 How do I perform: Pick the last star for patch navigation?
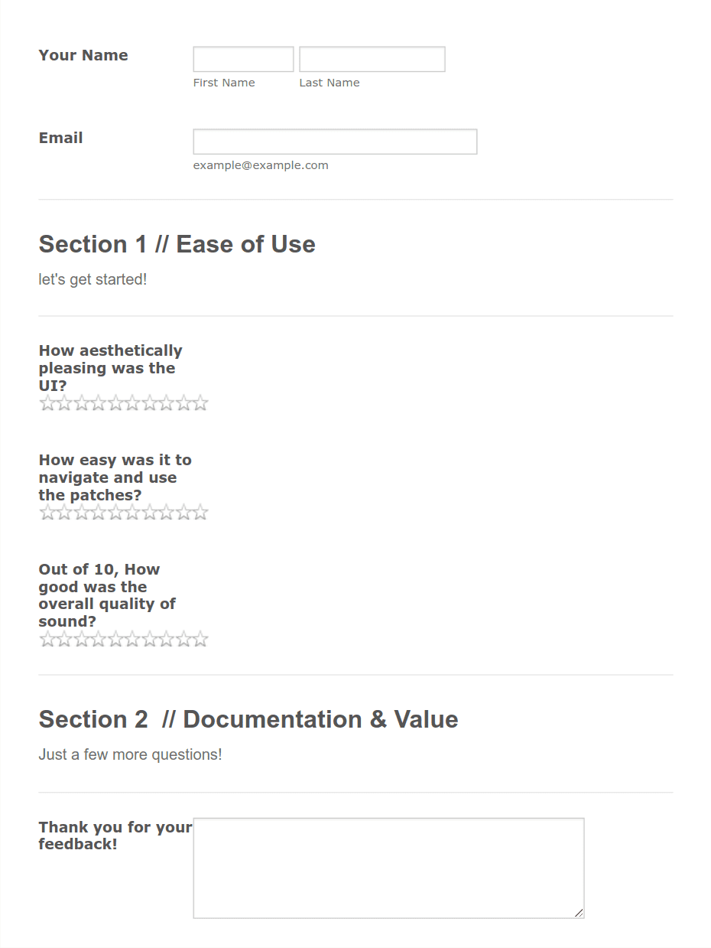[x=200, y=513]
